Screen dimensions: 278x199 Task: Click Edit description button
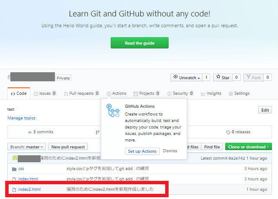coord(265,110)
